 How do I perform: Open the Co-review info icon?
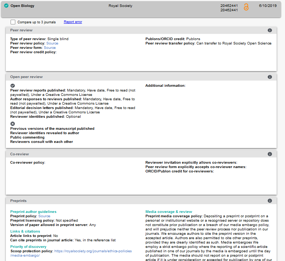coord(270,154)
